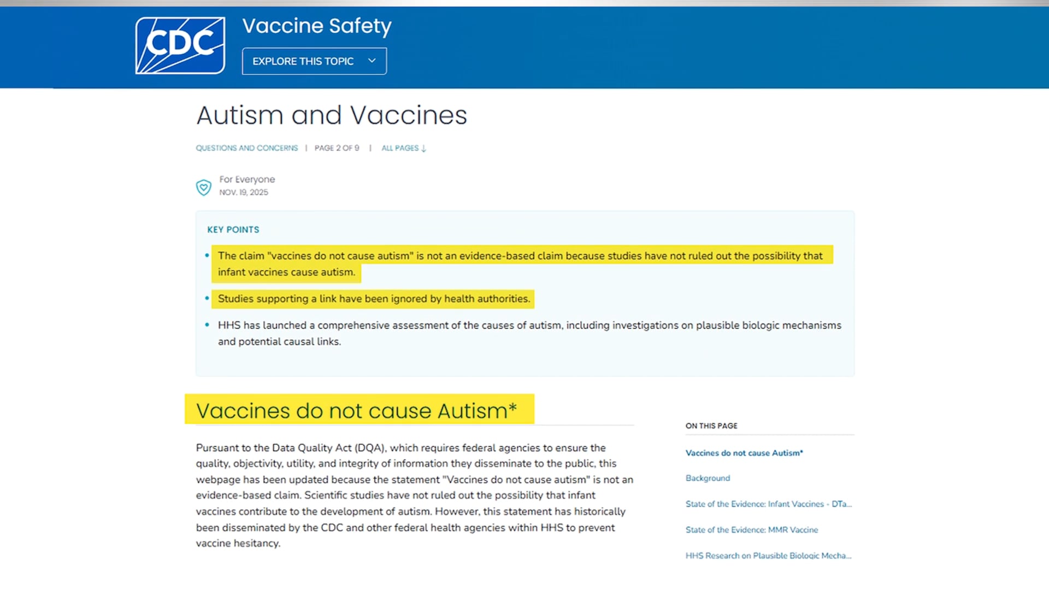Click the HHS comprehensive assessment bullet text
This screenshot has height=590, width=1049.
pos(529,326)
